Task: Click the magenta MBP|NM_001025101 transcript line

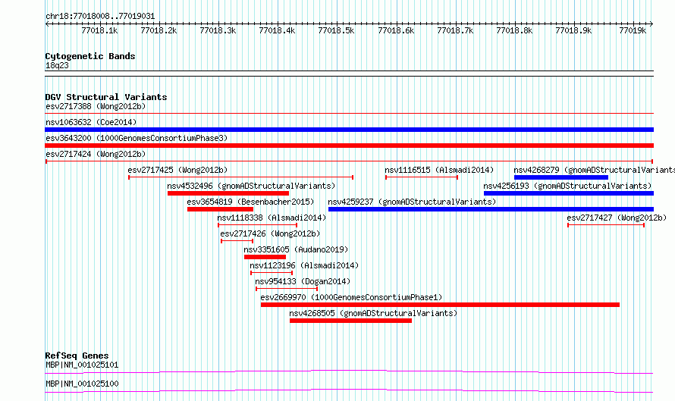Action: coord(349,371)
